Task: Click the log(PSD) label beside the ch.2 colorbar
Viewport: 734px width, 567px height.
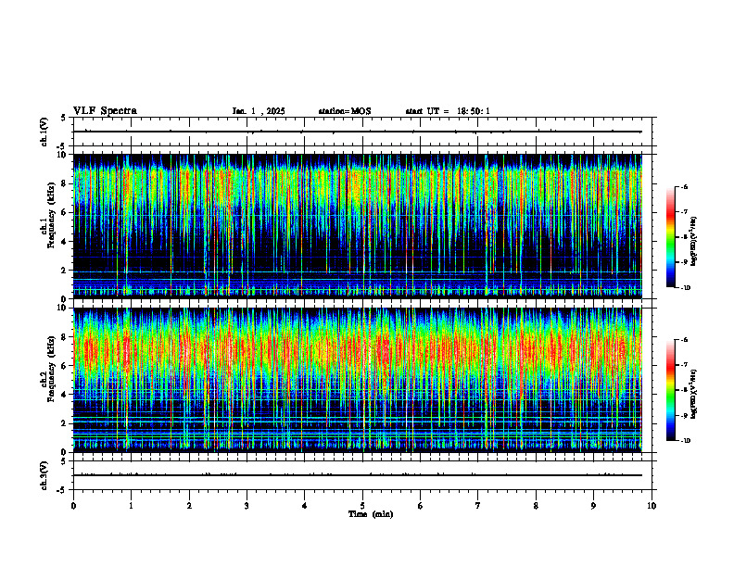Action: tap(694, 395)
